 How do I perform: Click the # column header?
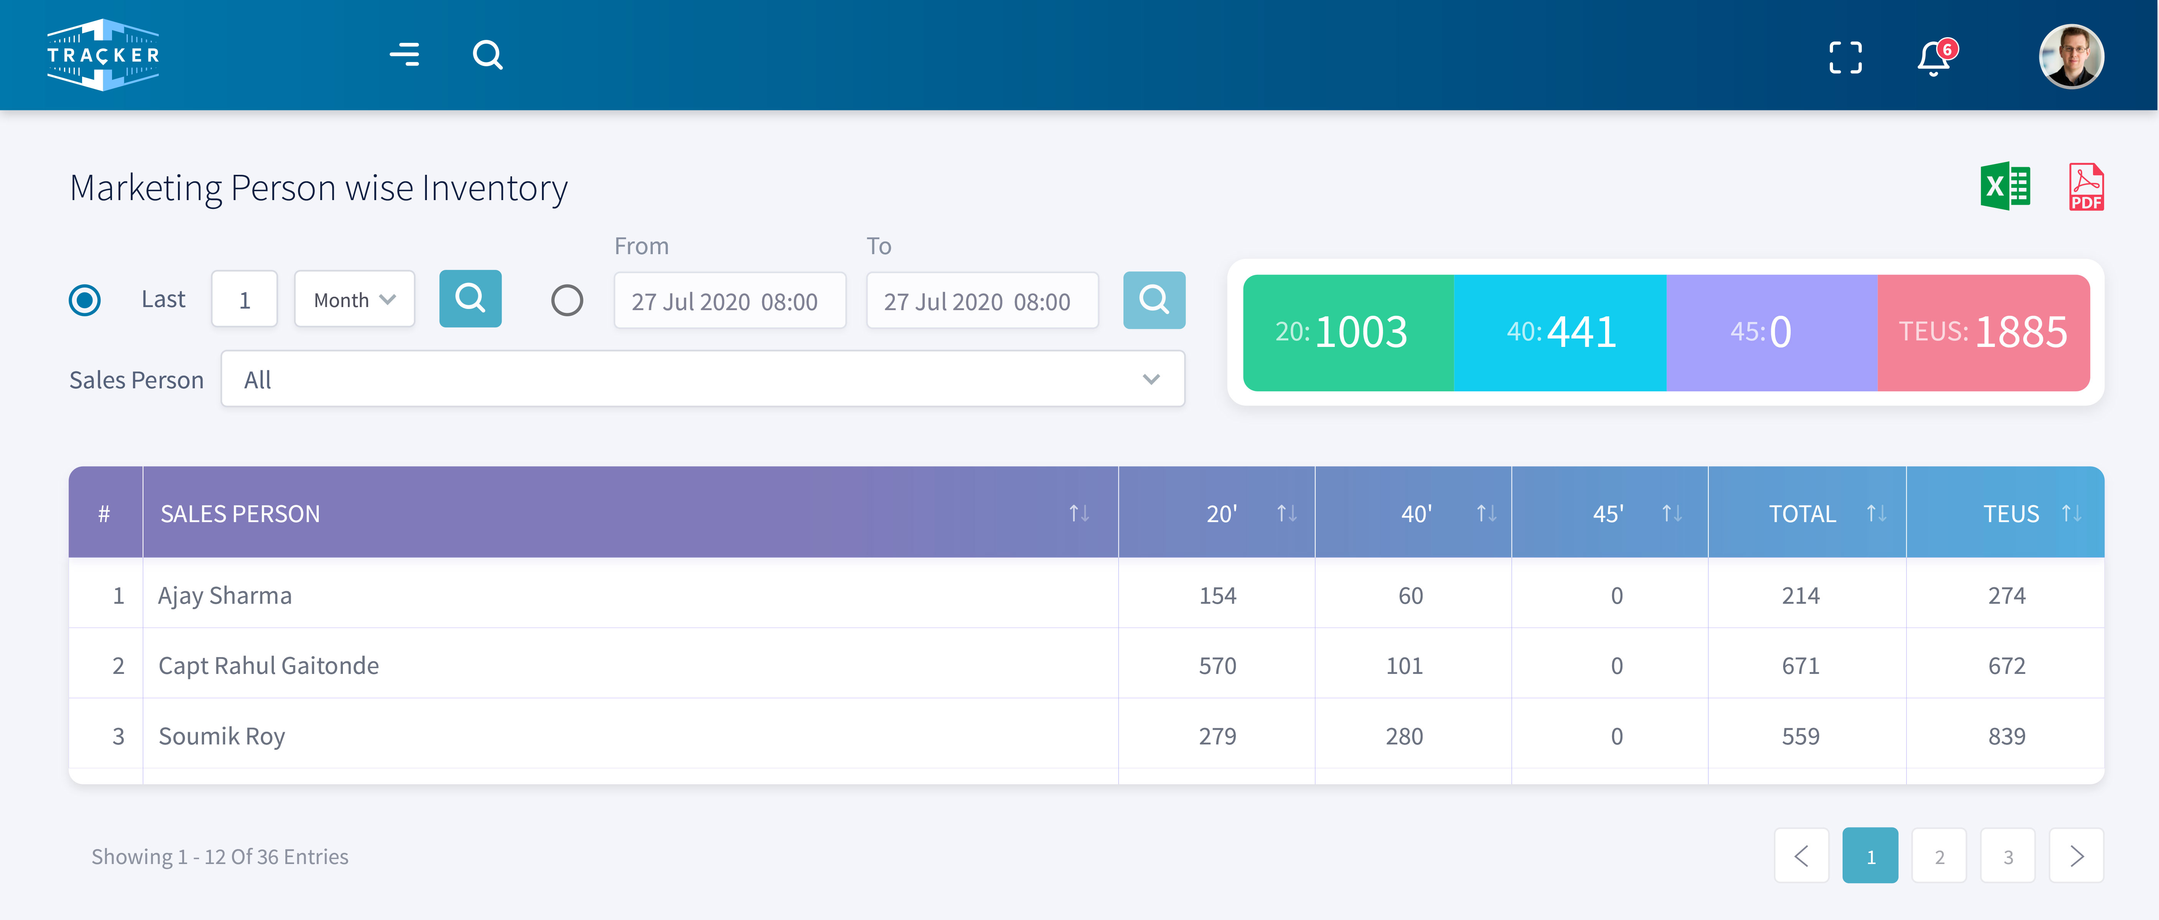pos(105,513)
